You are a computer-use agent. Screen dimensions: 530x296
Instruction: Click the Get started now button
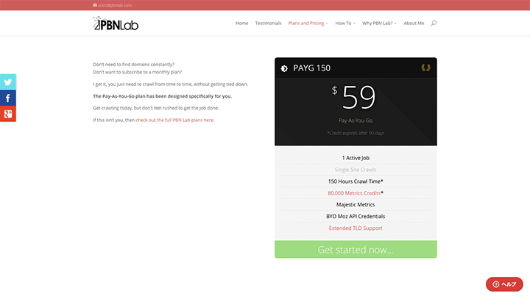356,250
